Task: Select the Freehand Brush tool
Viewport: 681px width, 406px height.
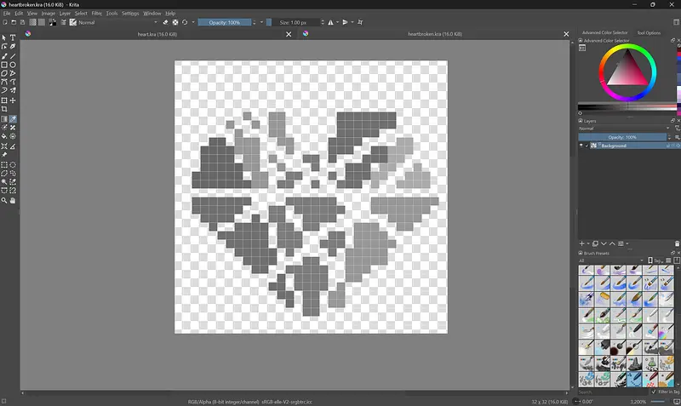Action: click(x=4, y=56)
